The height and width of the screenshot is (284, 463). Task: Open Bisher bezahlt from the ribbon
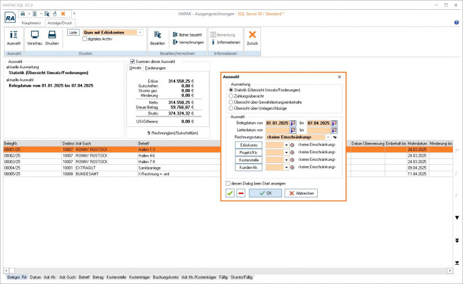point(187,35)
